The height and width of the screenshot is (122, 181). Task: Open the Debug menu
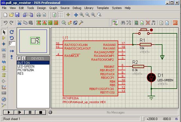click(77, 8)
